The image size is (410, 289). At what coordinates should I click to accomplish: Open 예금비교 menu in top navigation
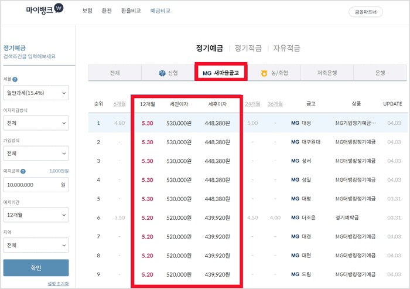pyautogui.click(x=160, y=11)
